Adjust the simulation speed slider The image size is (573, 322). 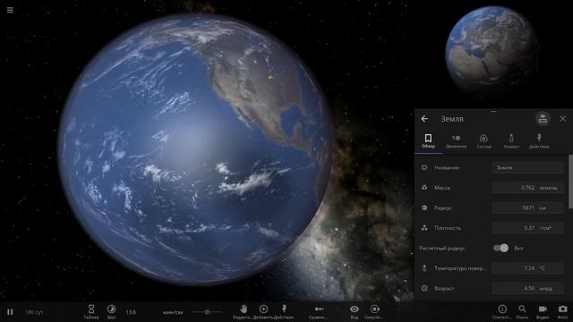[x=207, y=312]
